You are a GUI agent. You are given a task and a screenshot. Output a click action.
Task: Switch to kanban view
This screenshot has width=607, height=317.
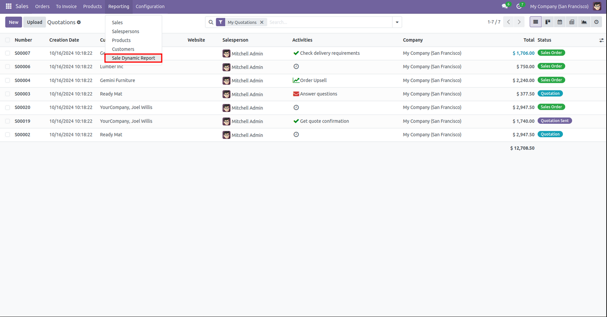point(548,22)
